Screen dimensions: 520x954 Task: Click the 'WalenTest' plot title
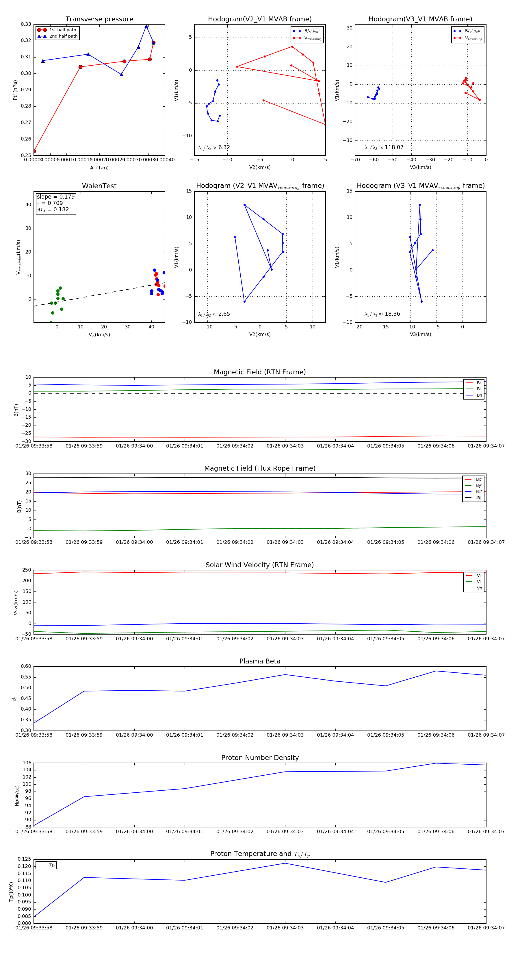coord(99,186)
